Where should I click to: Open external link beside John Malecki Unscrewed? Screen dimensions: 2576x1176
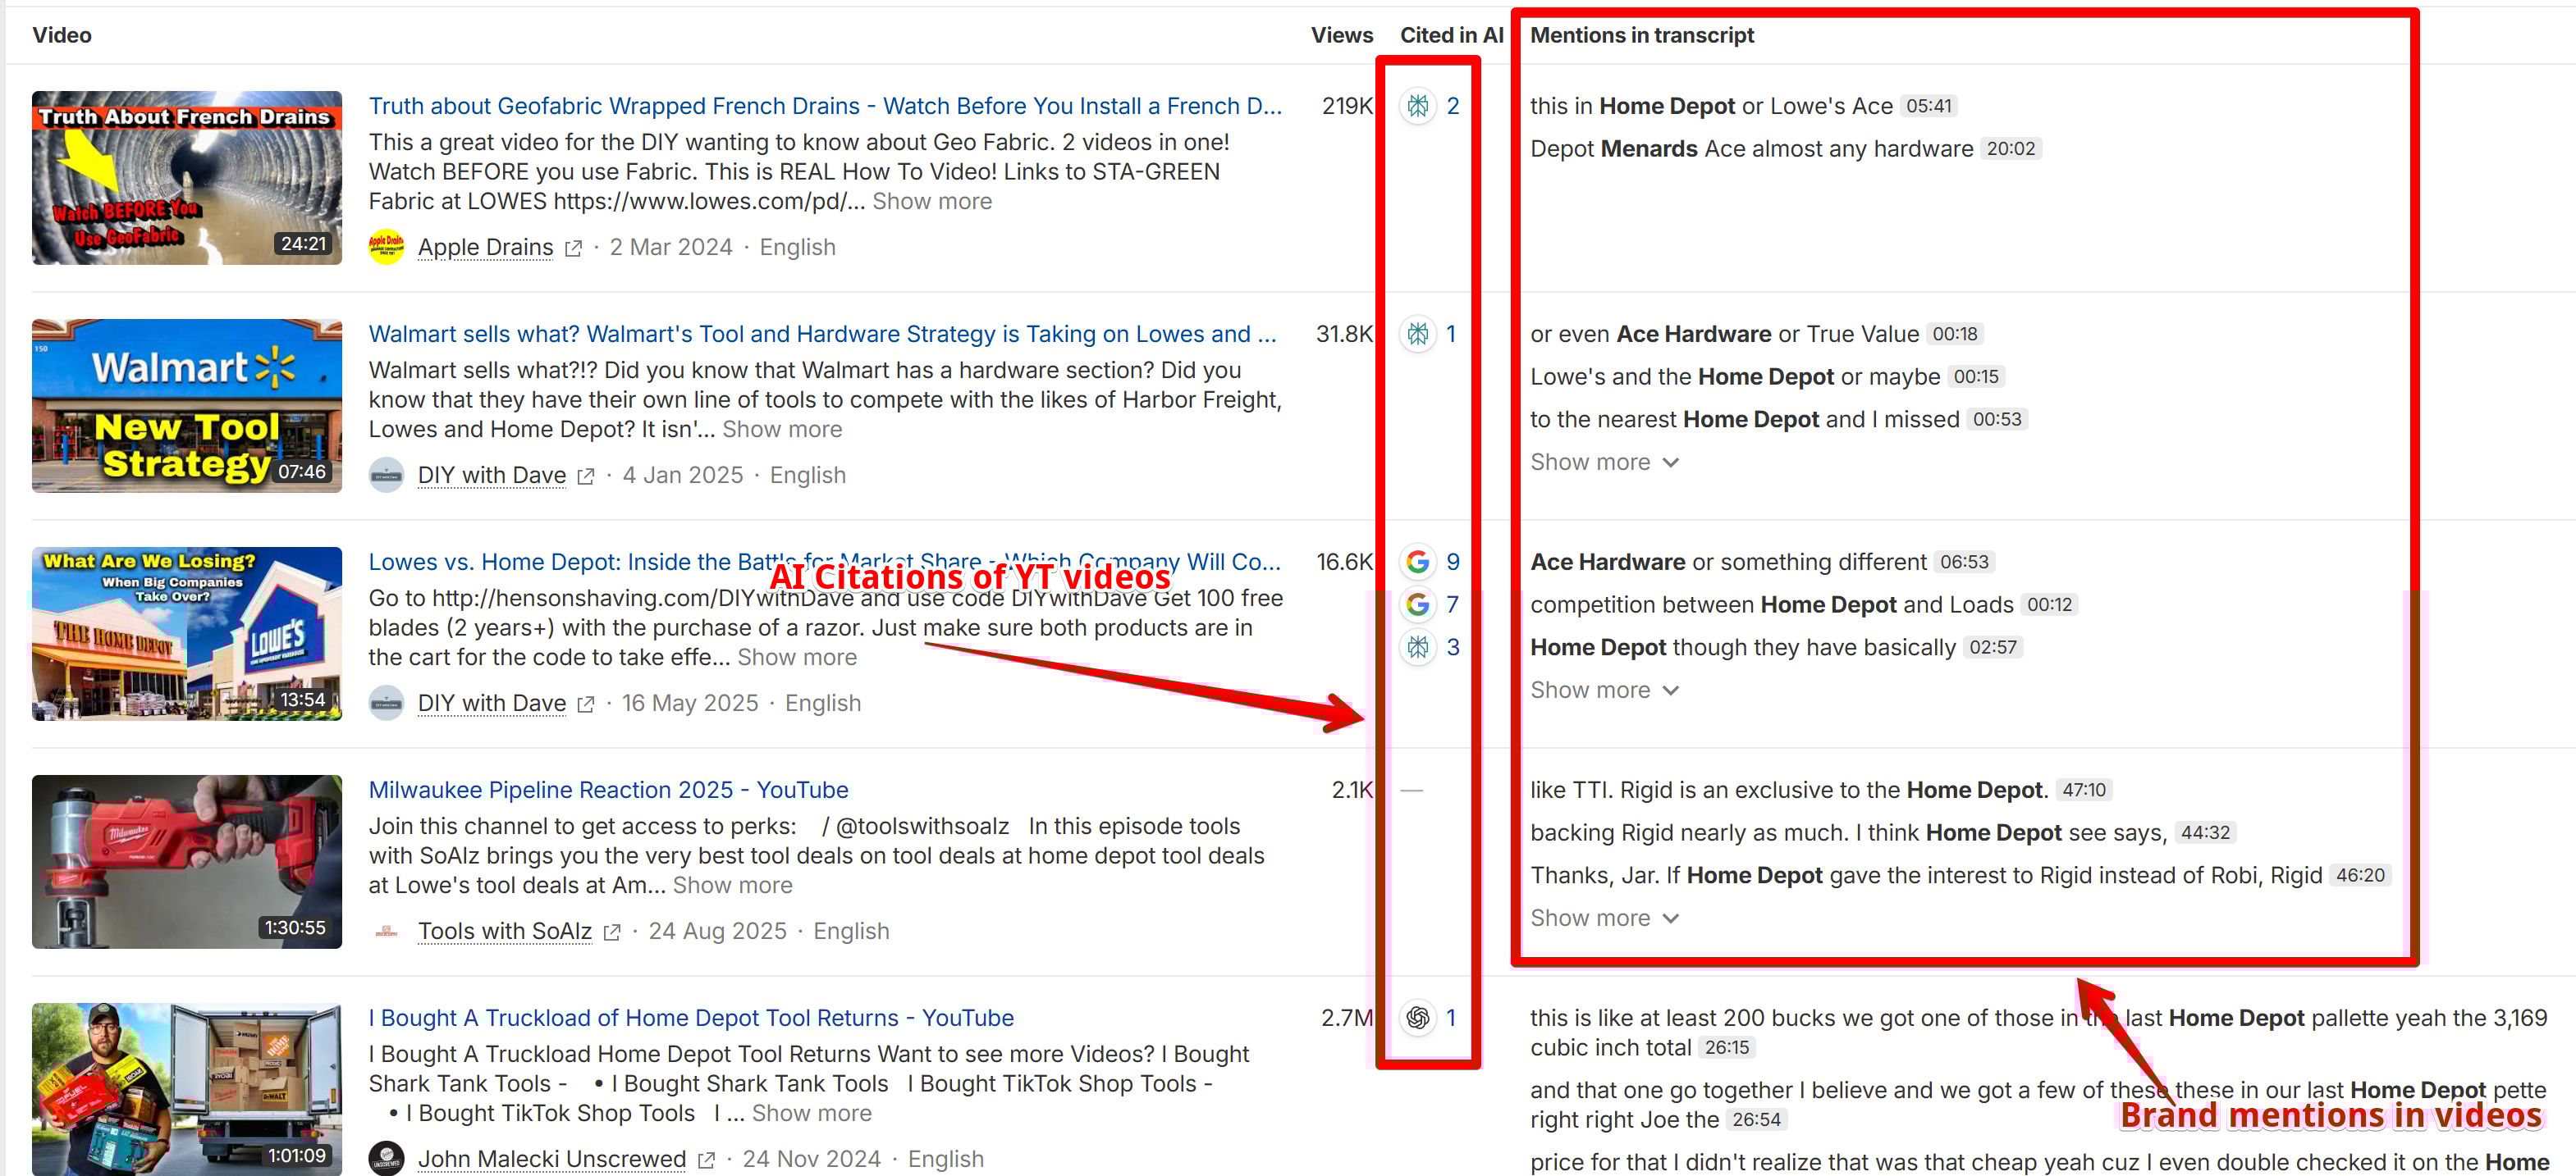click(x=706, y=1160)
